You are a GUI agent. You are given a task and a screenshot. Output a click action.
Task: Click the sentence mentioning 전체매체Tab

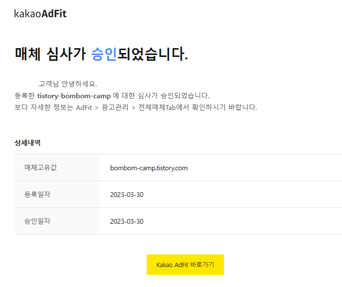(x=136, y=108)
